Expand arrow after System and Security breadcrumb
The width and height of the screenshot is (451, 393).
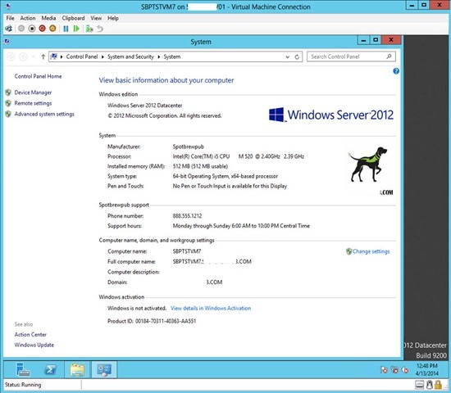(159, 56)
